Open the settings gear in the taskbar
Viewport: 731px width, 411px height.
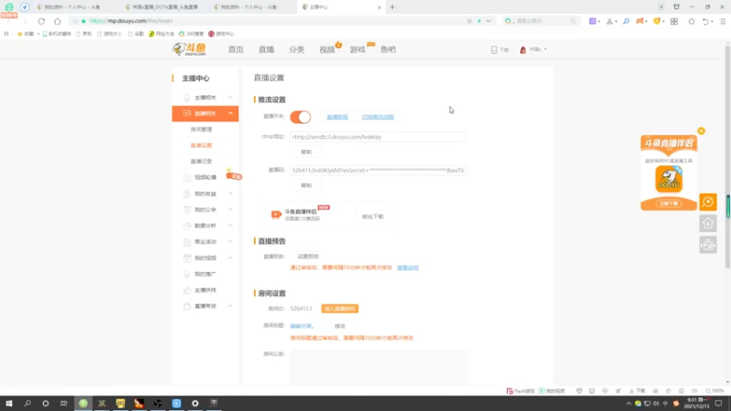pos(195,404)
